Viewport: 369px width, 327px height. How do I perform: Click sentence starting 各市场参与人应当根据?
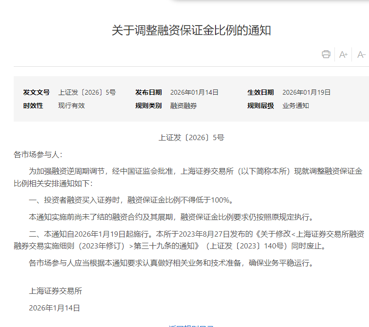coord(171,263)
